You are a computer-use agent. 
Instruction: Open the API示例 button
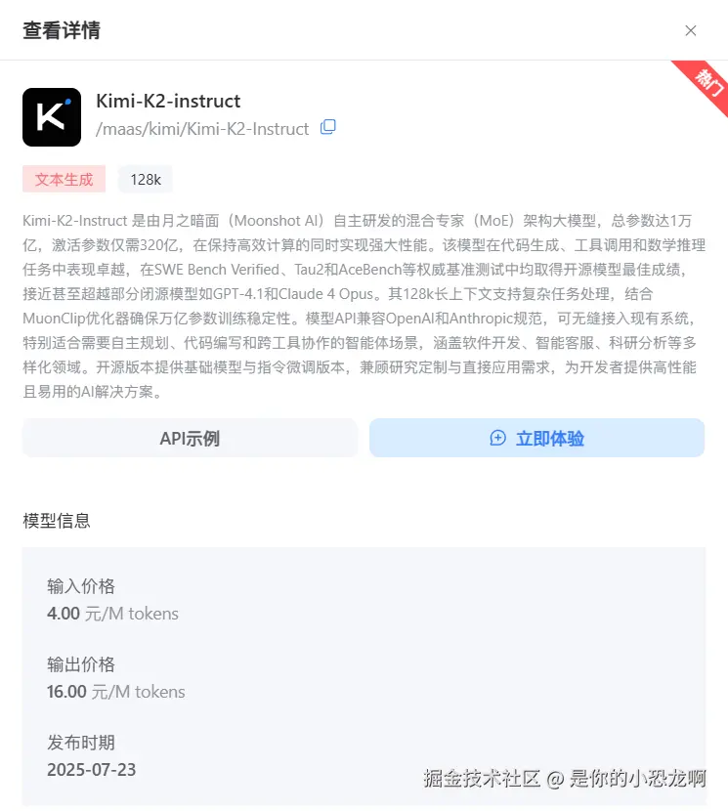(x=190, y=438)
